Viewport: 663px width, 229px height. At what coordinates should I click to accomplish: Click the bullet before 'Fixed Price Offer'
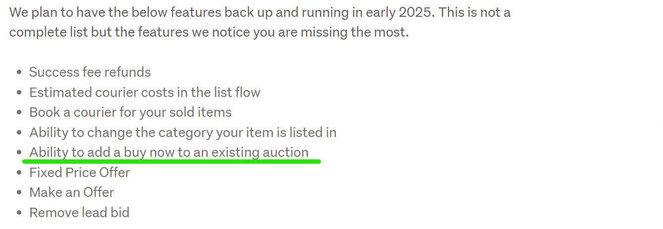(19, 173)
